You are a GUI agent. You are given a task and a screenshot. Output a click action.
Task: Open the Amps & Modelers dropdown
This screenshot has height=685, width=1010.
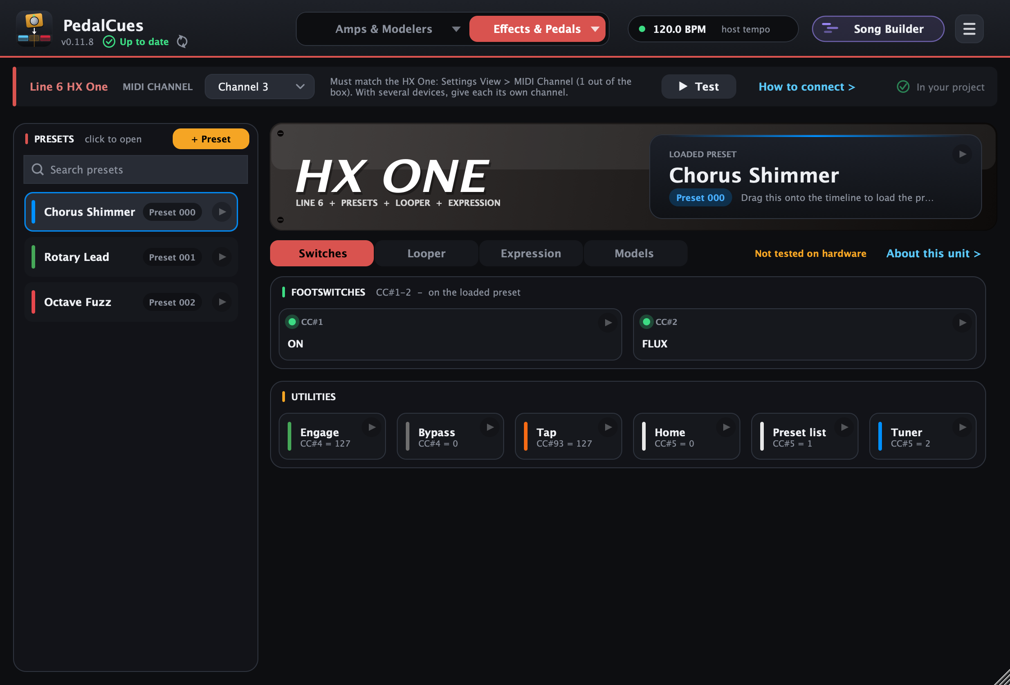pos(384,29)
